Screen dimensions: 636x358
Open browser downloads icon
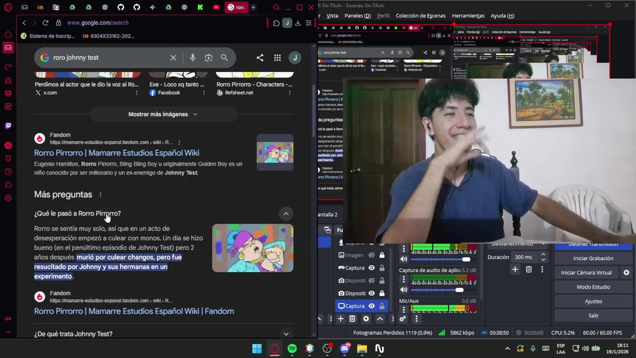click(298, 23)
